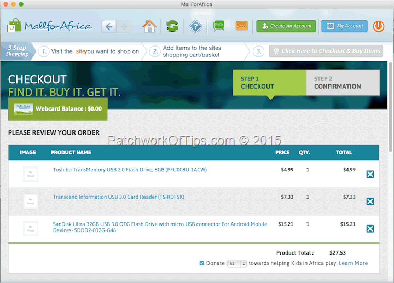Remove the SanDisk Ultra 32GB item with X
The image size is (394, 283).
point(370,228)
